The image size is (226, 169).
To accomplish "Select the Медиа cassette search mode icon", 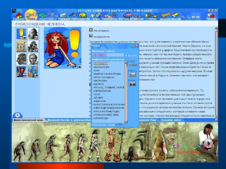I will pos(132,84).
